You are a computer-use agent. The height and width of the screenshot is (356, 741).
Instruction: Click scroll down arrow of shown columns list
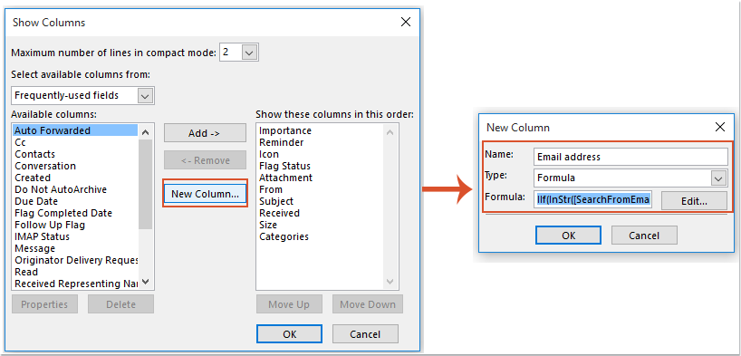click(390, 282)
